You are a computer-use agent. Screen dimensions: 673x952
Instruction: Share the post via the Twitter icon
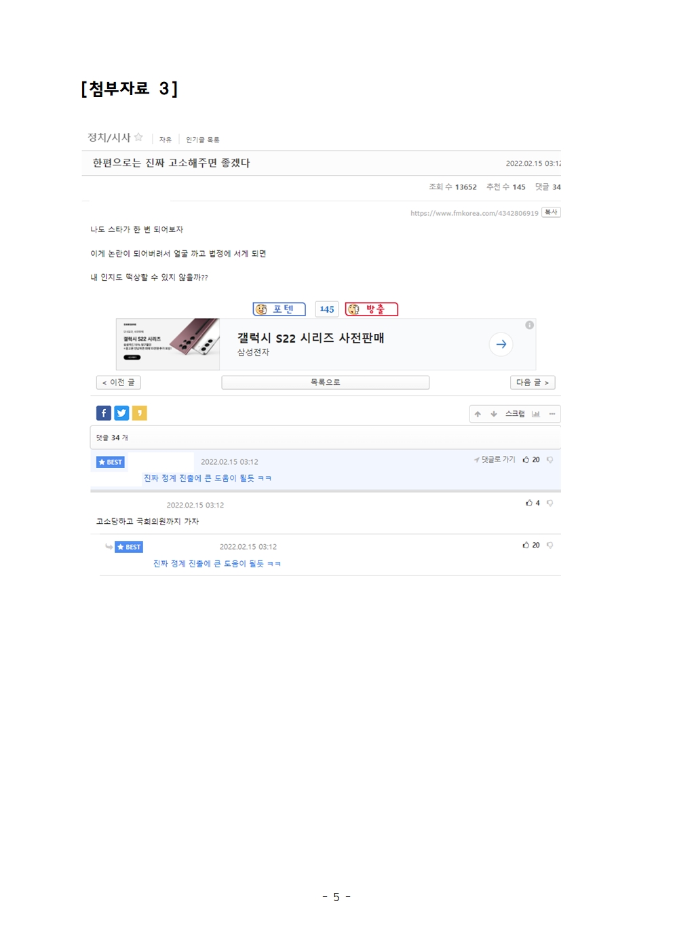(x=121, y=413)
